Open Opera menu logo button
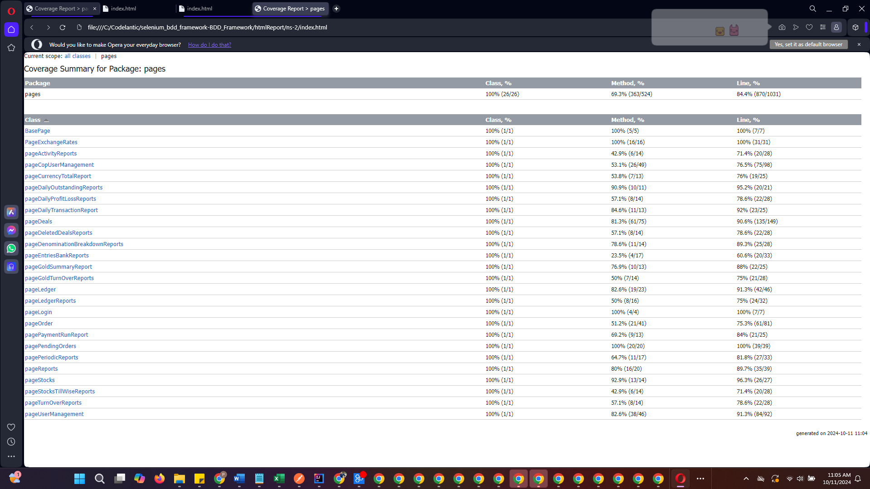The height and width of the screenshot is (489, 870). 11,11
